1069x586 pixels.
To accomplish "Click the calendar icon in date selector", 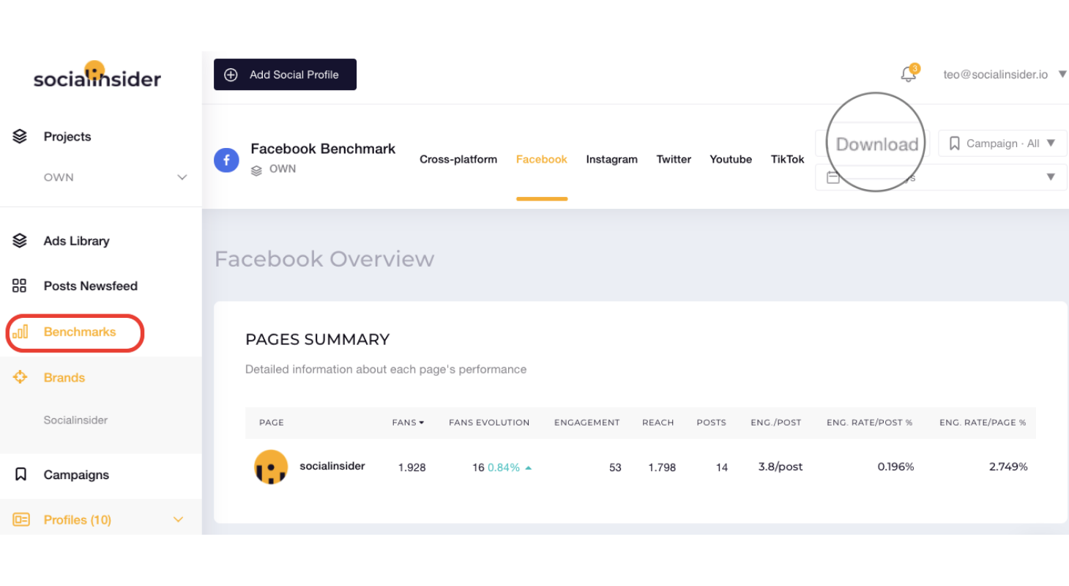I will pos(833,177).
